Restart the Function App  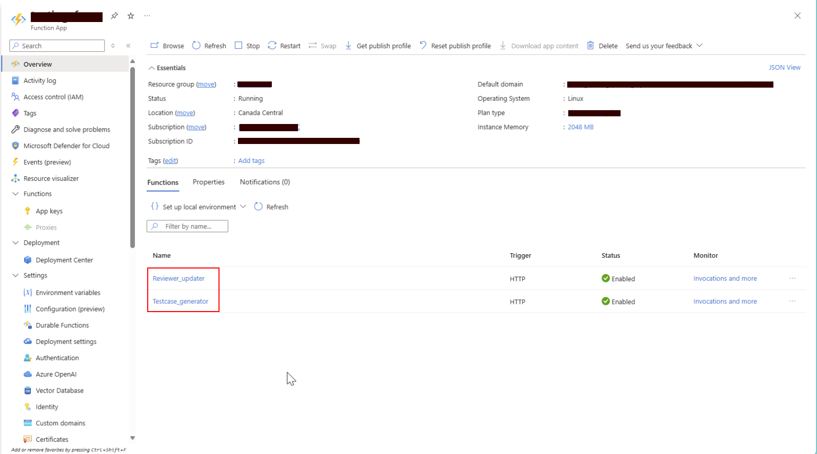coord(284,46)
